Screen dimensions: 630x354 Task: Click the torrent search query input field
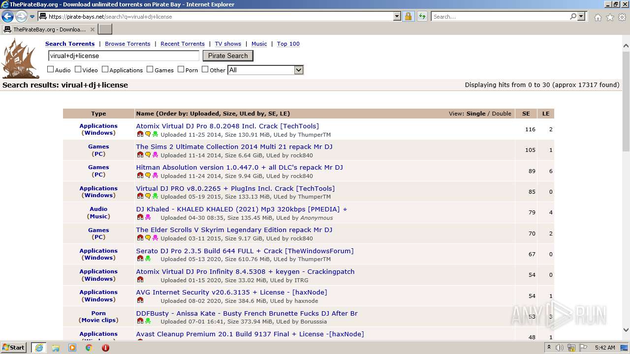tap(124, 56)
